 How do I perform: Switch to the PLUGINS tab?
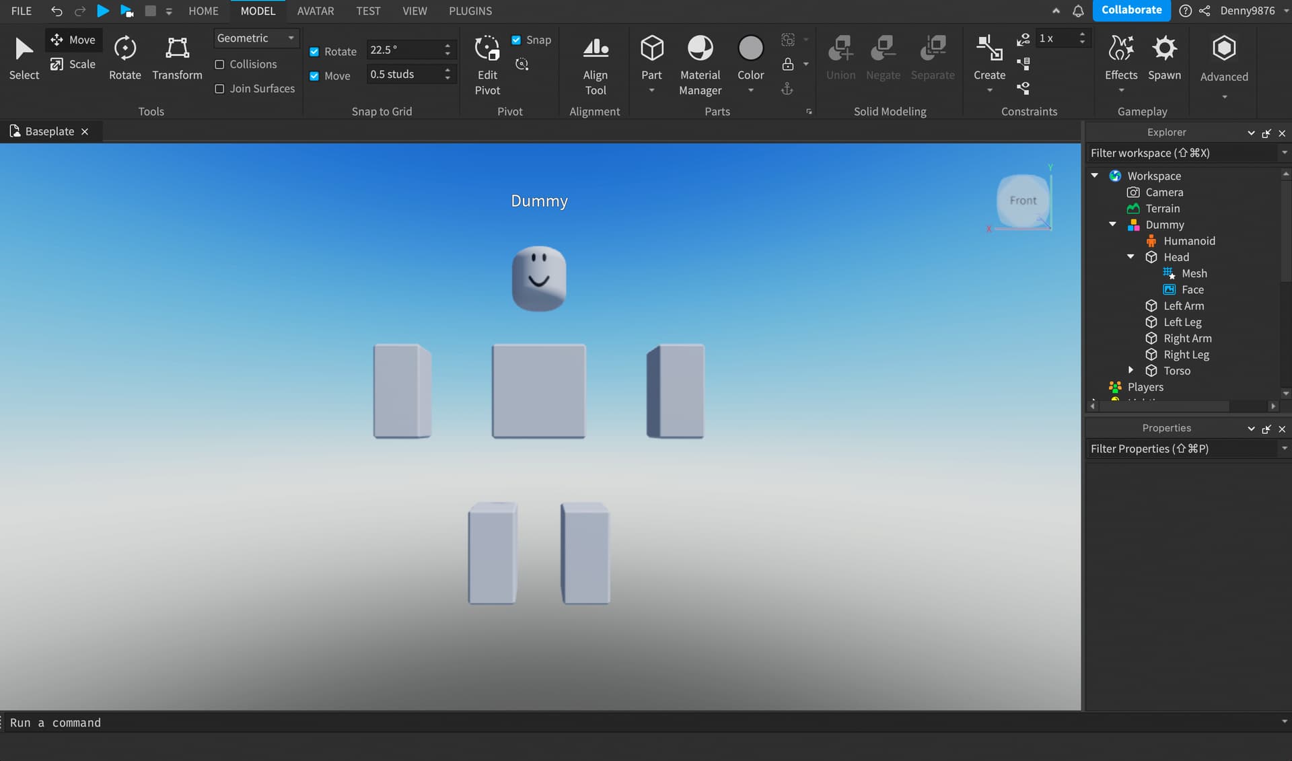[x=470, y=11]
